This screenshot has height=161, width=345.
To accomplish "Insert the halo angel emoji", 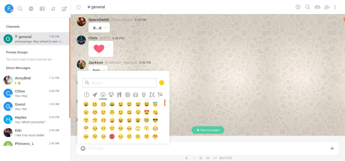I will point(155,104).
